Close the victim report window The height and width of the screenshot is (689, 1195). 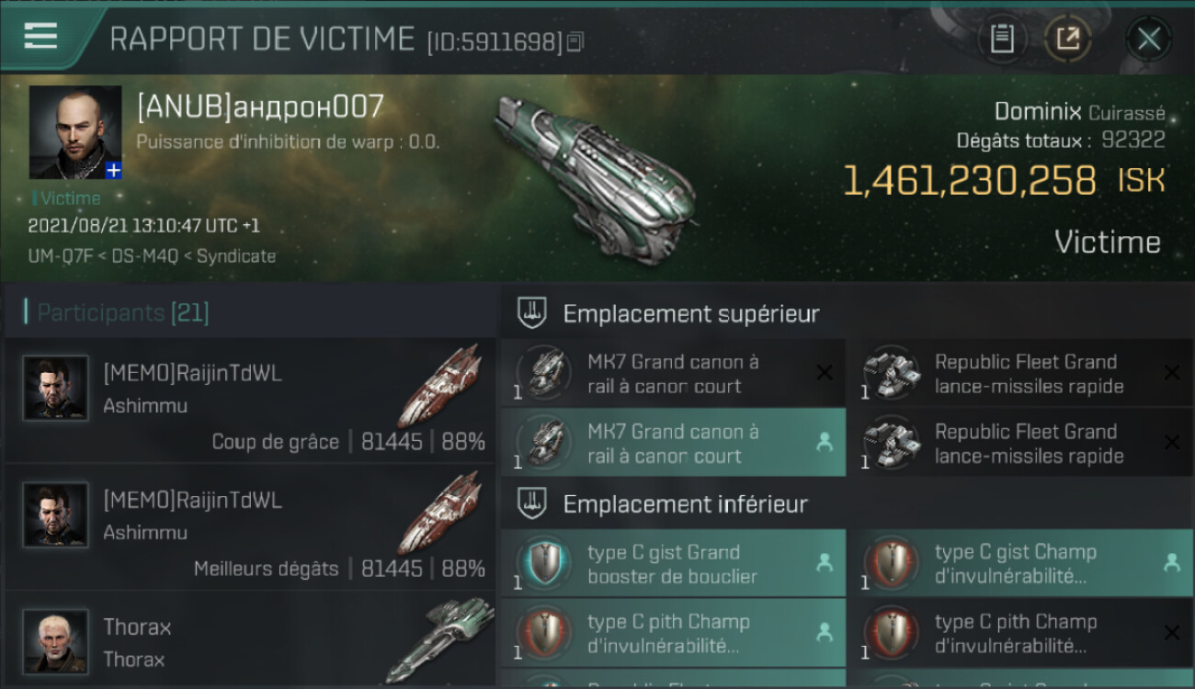click(1149, 39)
